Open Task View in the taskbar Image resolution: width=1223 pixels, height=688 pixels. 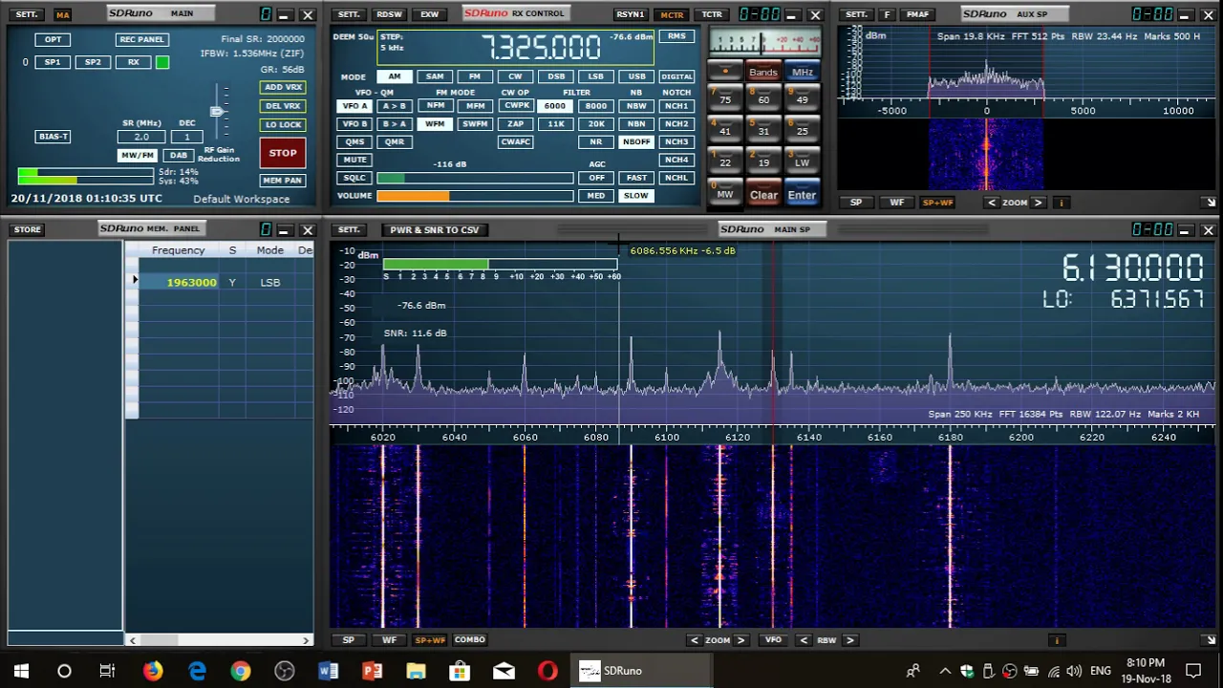click(108, 671)
